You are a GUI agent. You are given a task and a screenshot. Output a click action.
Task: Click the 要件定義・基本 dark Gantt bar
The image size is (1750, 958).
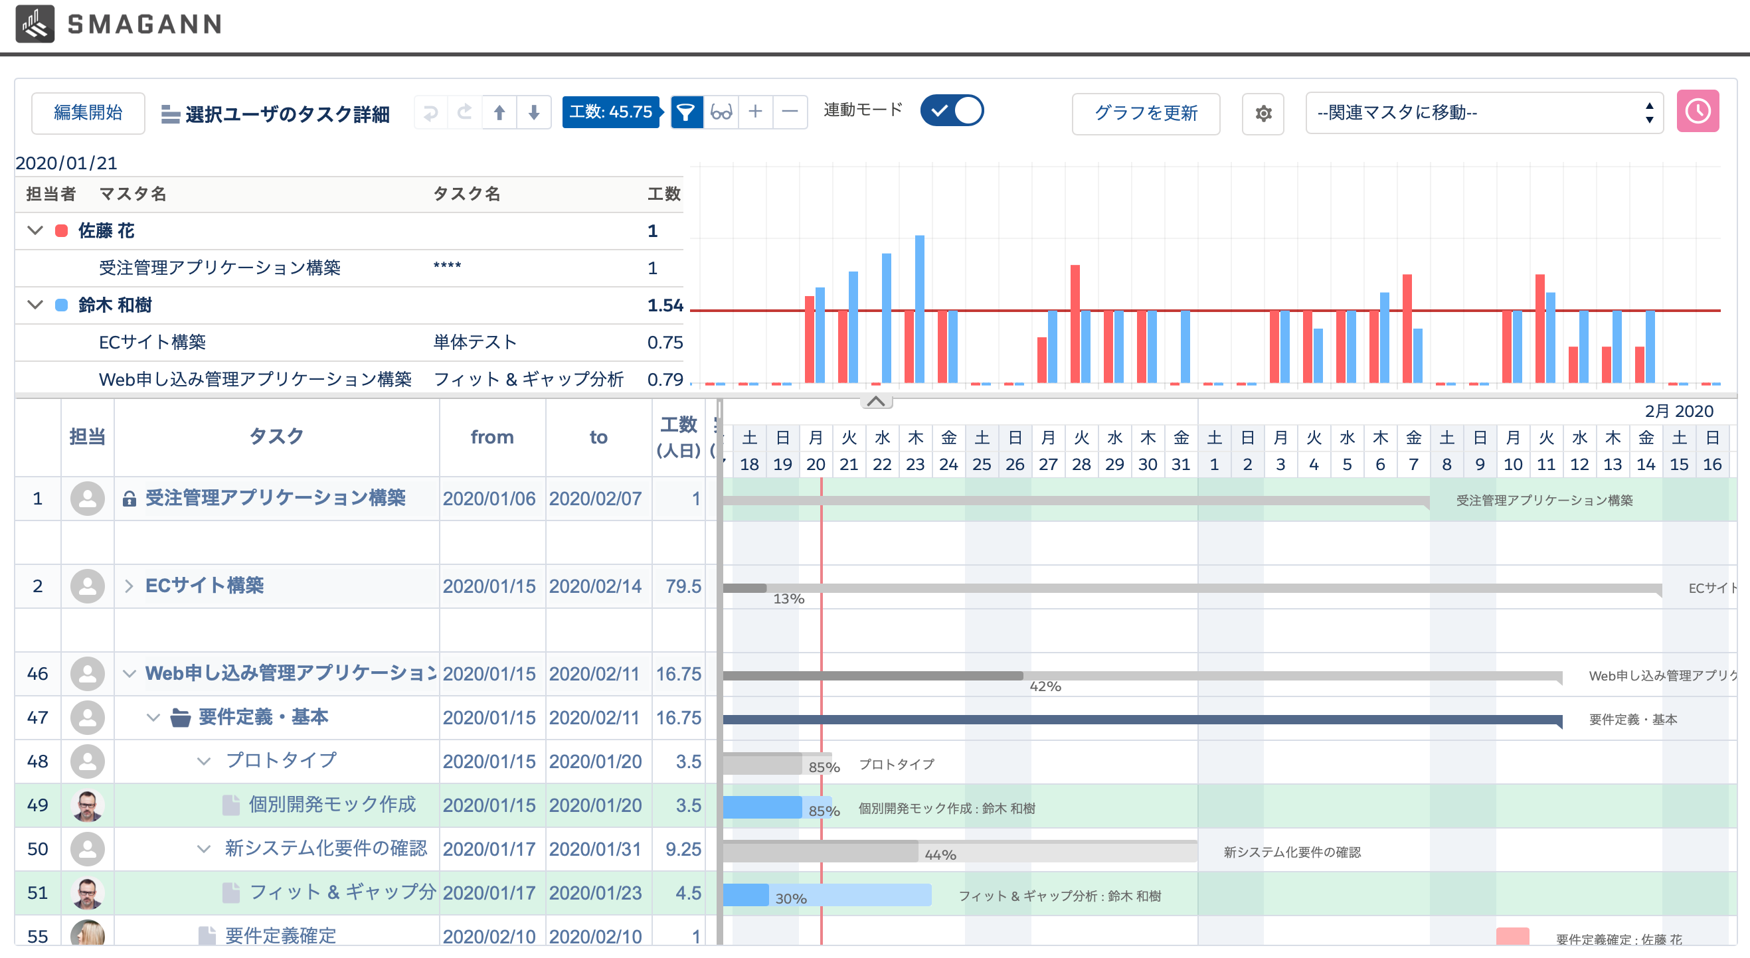coord(1142,719)
